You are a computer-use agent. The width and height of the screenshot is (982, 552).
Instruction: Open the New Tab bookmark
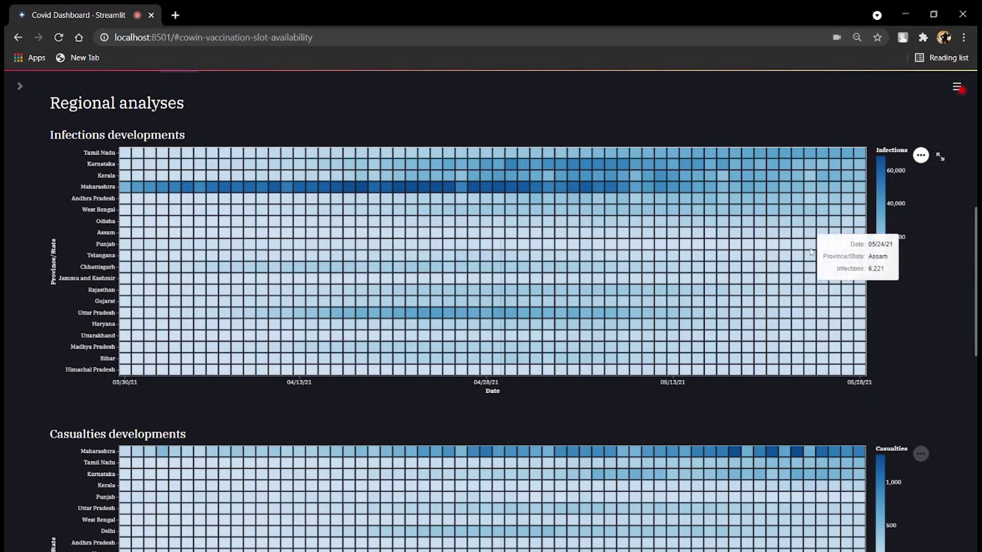[x=78, y=58]
